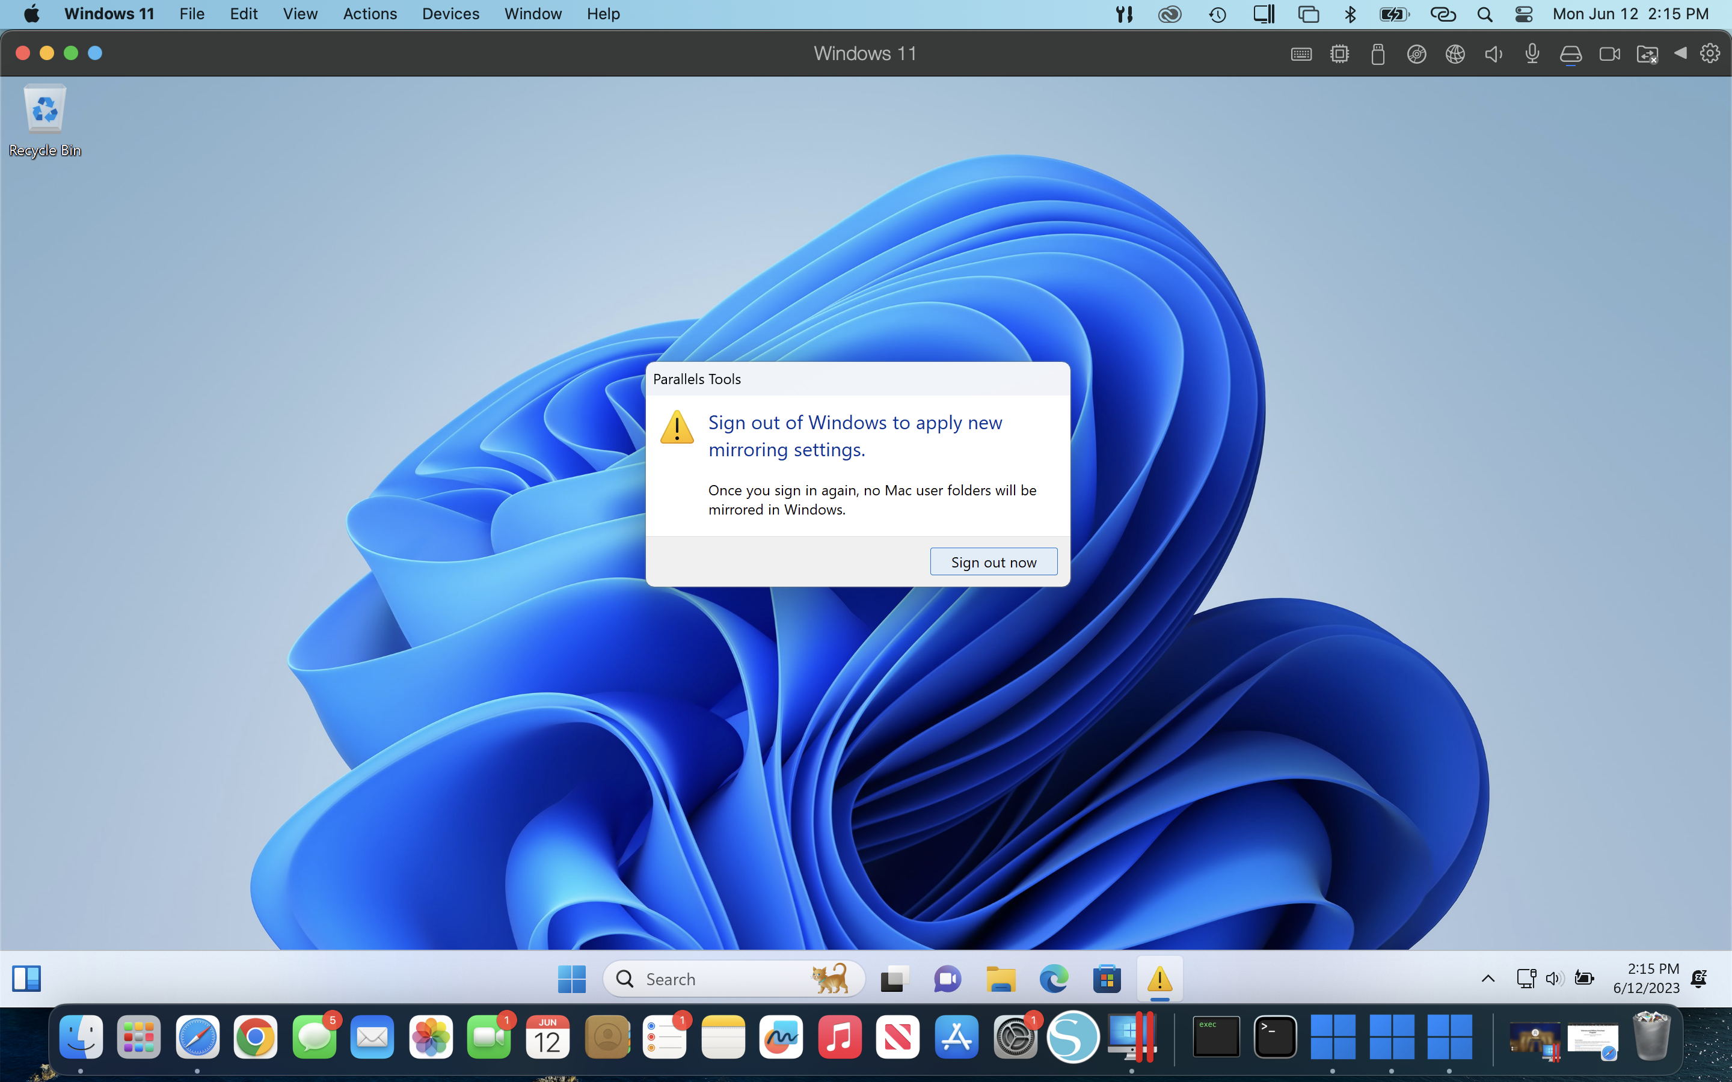Expand hidden icons chevron in Windows tray

point(1488,978)
